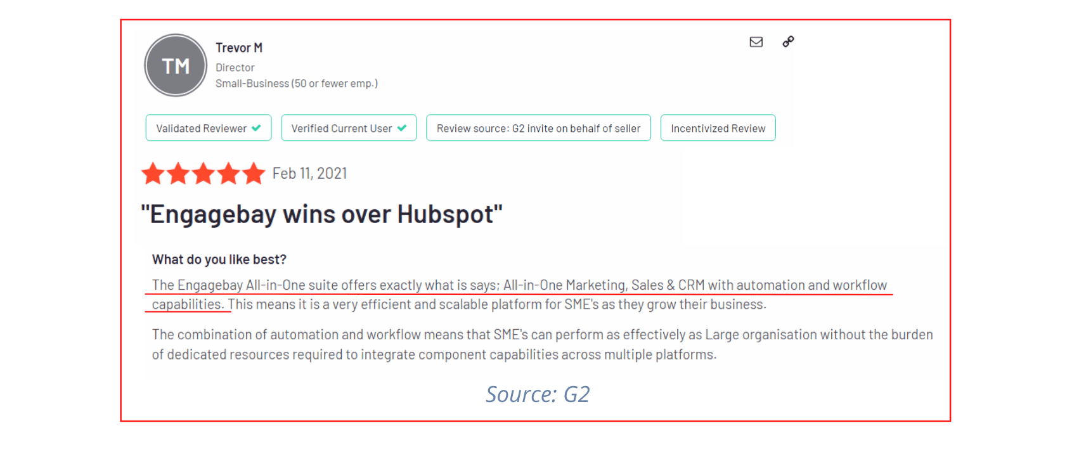This screenshot has width=1086, height=459.
Task: Click the email envelope share icon
Action: [756, 42]
